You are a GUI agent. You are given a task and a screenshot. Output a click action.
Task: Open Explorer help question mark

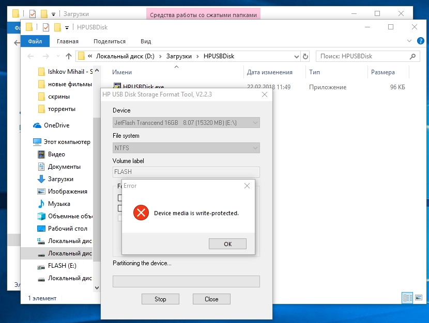(420, 41)
